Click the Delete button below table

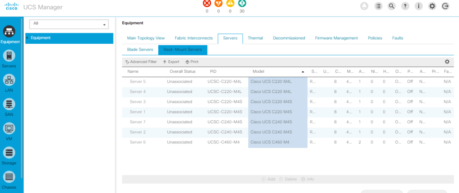(288, 179)
